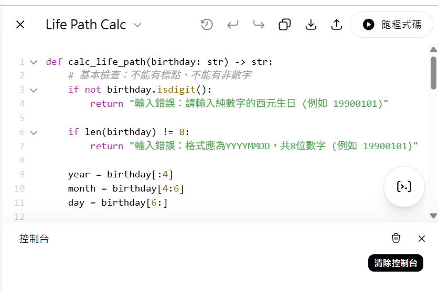Click line number 11 in gutter
The height and width of the screenshot is (292, 438).
19,203
